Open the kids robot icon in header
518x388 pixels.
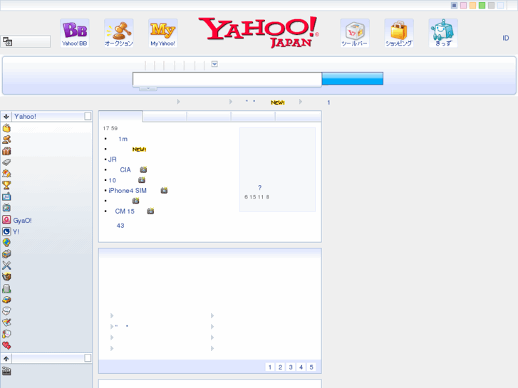[x=443, y=33]
